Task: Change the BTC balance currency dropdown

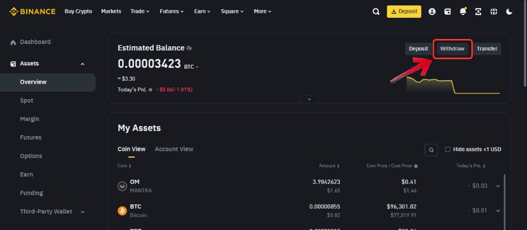Action: tap(191, 67)
